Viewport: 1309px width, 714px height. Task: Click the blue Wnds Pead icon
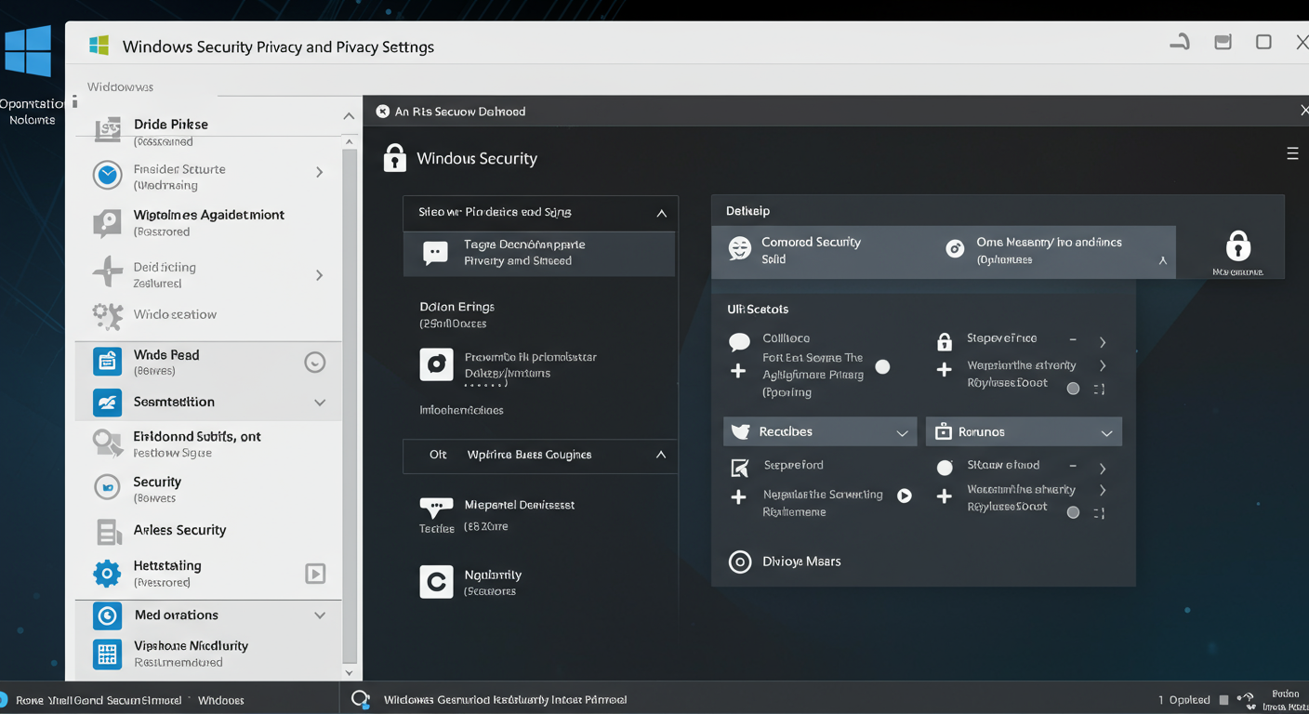(108, 361)
